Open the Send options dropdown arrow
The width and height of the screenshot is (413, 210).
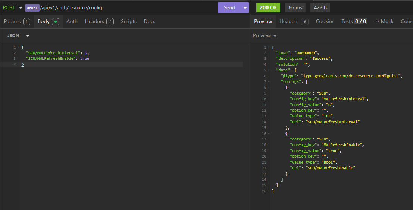coord(245,7)
